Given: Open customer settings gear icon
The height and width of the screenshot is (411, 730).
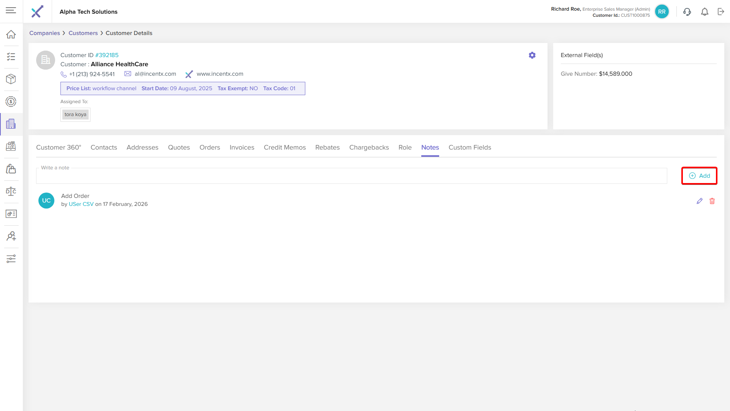Looking at the screenshot, I should [x=532, y=55].
